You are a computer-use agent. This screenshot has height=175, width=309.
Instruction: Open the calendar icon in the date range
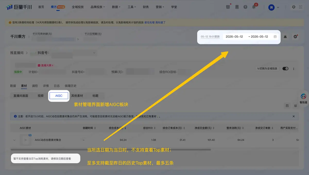(x=275, y=37)
